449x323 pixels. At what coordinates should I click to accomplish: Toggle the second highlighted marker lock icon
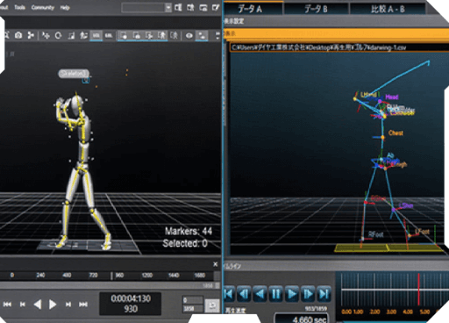(136, 35)
